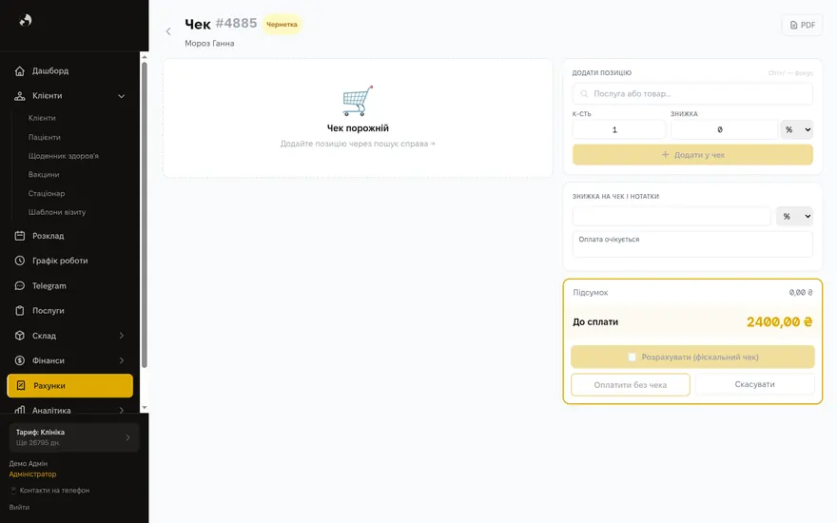
Task: Click the phone icon near Контакти на телефон
Action: (x=13, y=491)
